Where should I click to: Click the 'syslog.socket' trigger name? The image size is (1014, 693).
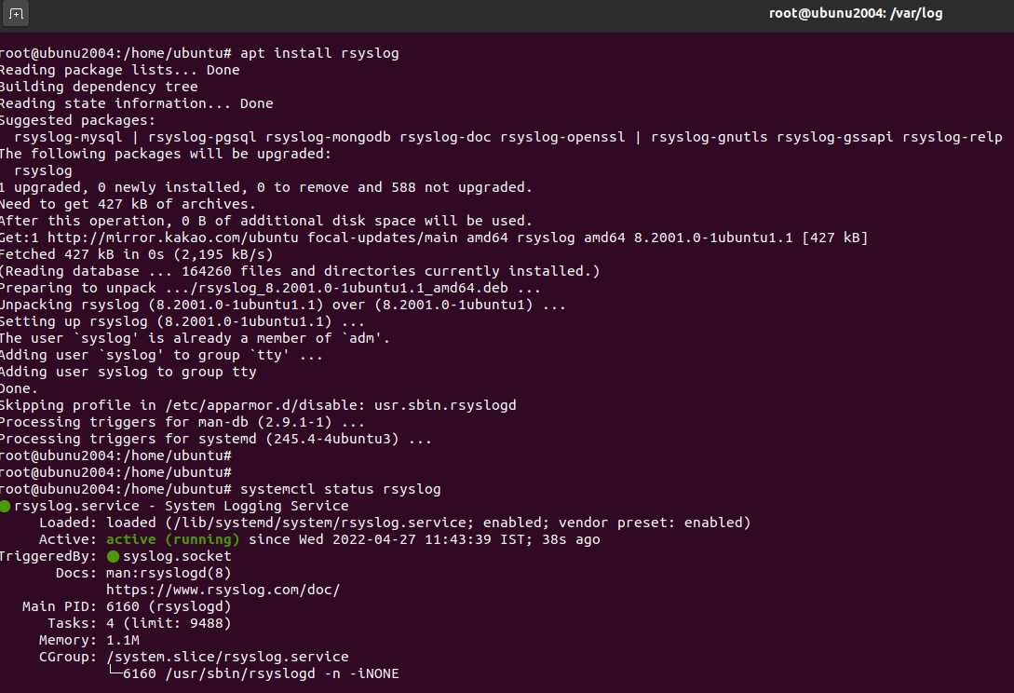(177, 557)
